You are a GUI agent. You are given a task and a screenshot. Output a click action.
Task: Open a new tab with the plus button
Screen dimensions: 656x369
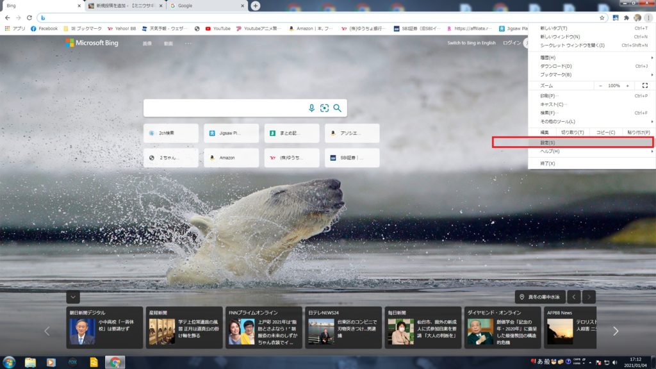(256, 6)
